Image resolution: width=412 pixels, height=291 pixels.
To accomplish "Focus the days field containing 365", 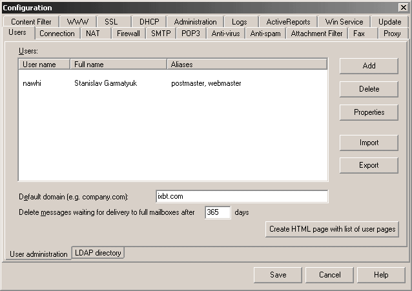I will [218, 212].
